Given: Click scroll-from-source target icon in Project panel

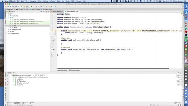Looking at the screenshot, I should [x=41, y=12].
